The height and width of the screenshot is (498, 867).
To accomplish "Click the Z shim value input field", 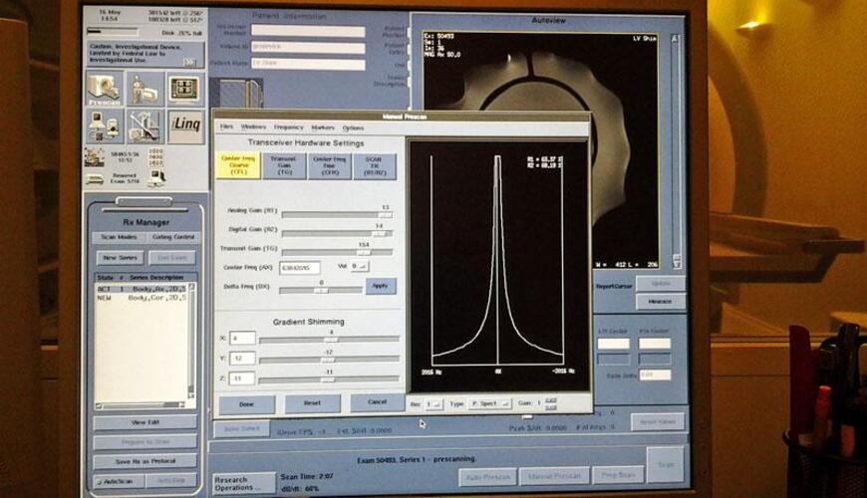I will point(242,378).
